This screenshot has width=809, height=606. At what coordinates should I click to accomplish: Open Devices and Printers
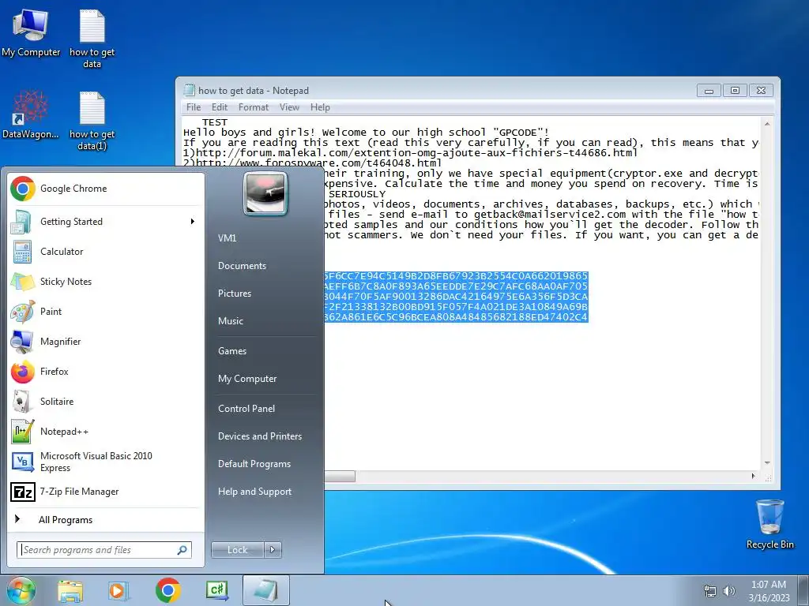pos(259,436)
